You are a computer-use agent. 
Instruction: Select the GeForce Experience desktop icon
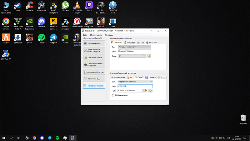(x=30, y=24)
